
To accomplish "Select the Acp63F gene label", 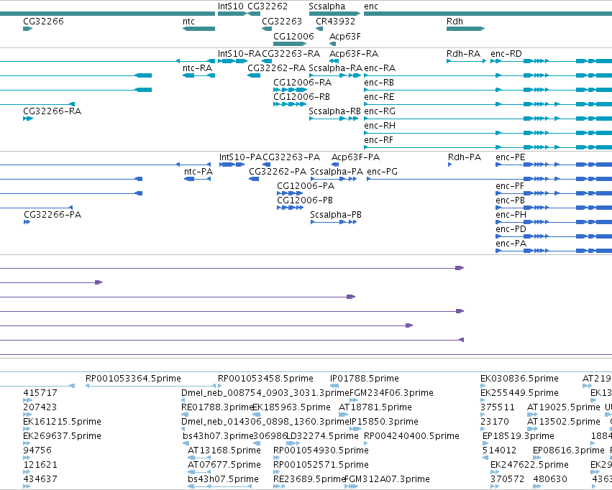I will click(x=345, y=36).
